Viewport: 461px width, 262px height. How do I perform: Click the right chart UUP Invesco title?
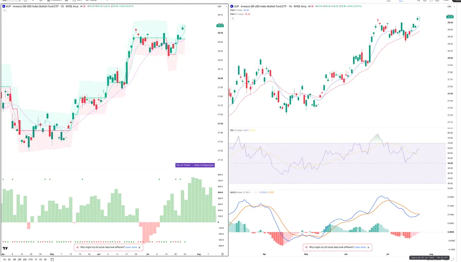tap(270, 7)
